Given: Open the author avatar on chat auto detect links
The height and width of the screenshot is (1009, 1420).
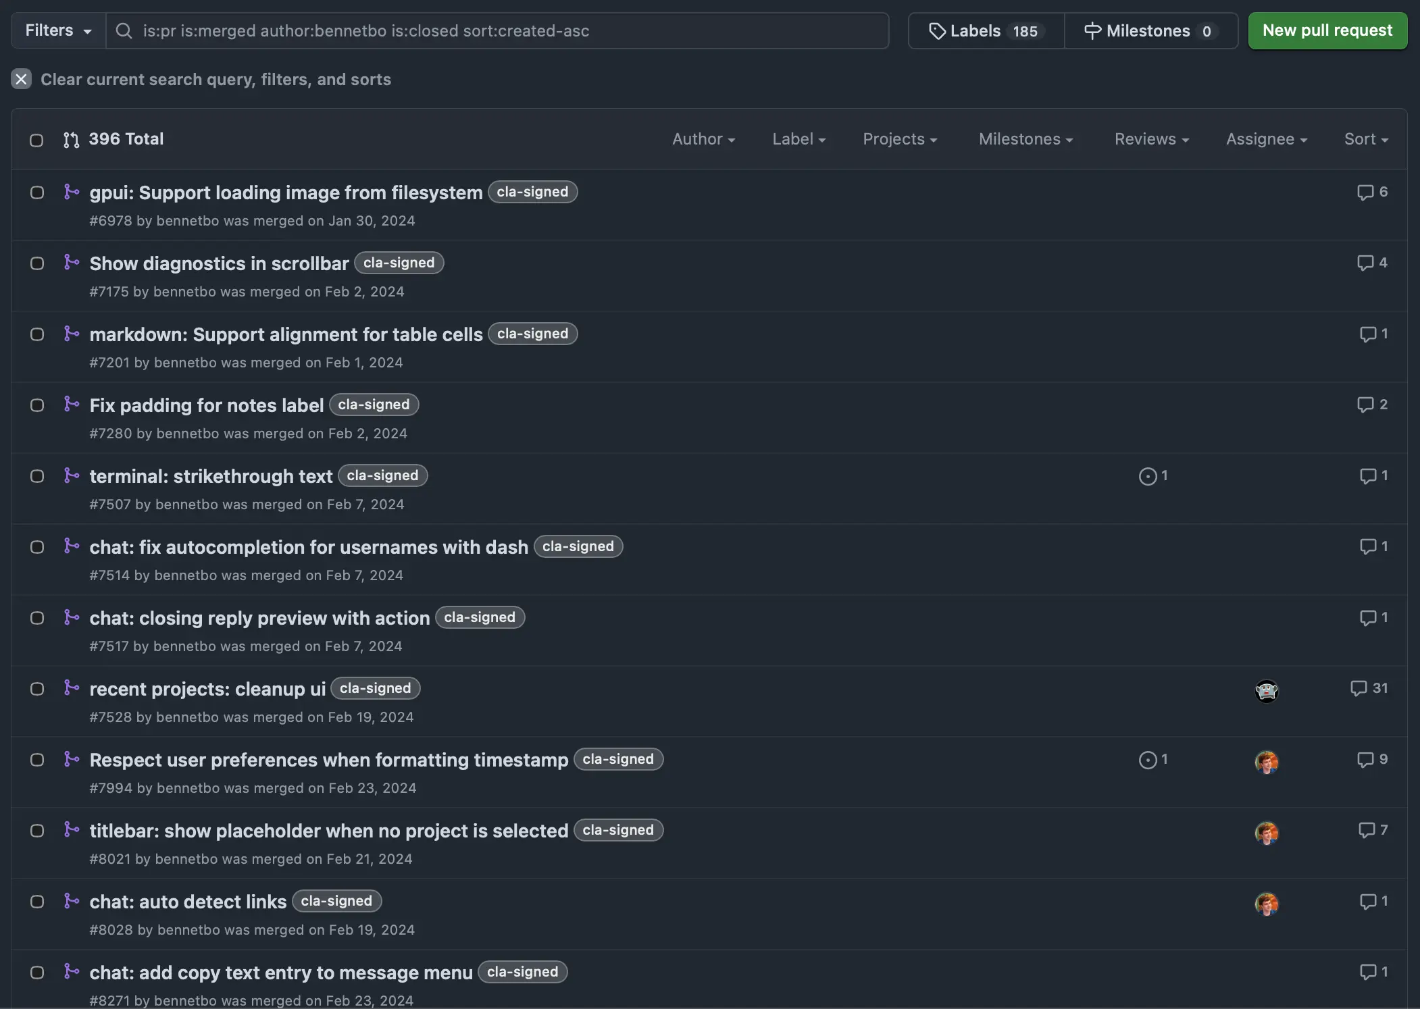Looking at the screenshot, I should 1265,904.
